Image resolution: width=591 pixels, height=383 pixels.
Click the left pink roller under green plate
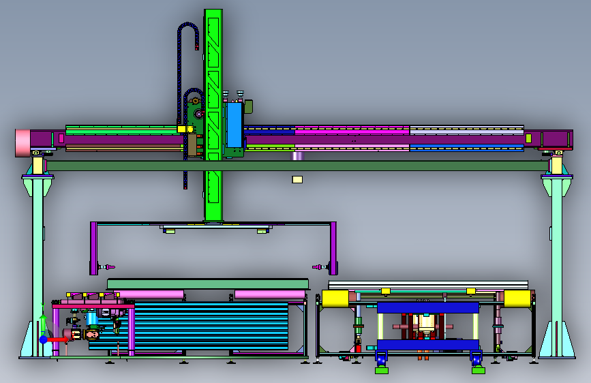149,294
